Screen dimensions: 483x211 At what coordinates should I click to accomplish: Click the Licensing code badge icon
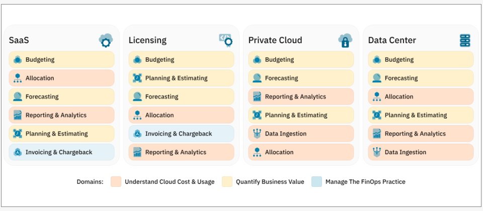pos(225,40)
